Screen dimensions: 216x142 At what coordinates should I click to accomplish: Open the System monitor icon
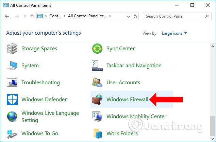click(x=13, y=66)
